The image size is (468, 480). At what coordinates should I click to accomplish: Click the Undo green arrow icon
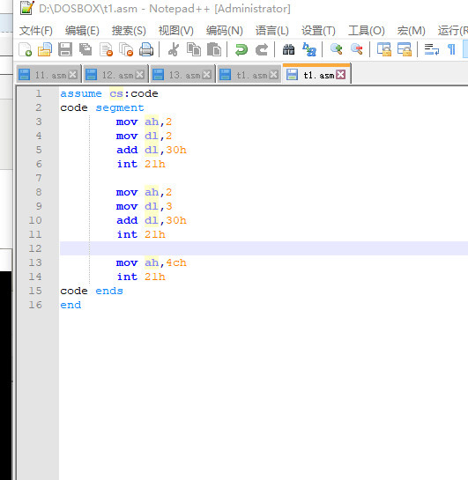(x=241, y=49)
